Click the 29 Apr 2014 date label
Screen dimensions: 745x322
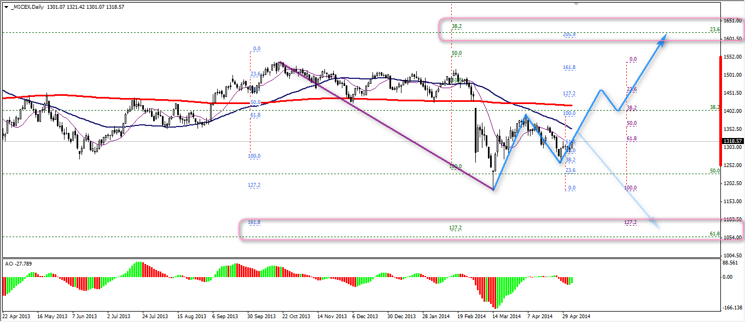[x=577, y=317]
